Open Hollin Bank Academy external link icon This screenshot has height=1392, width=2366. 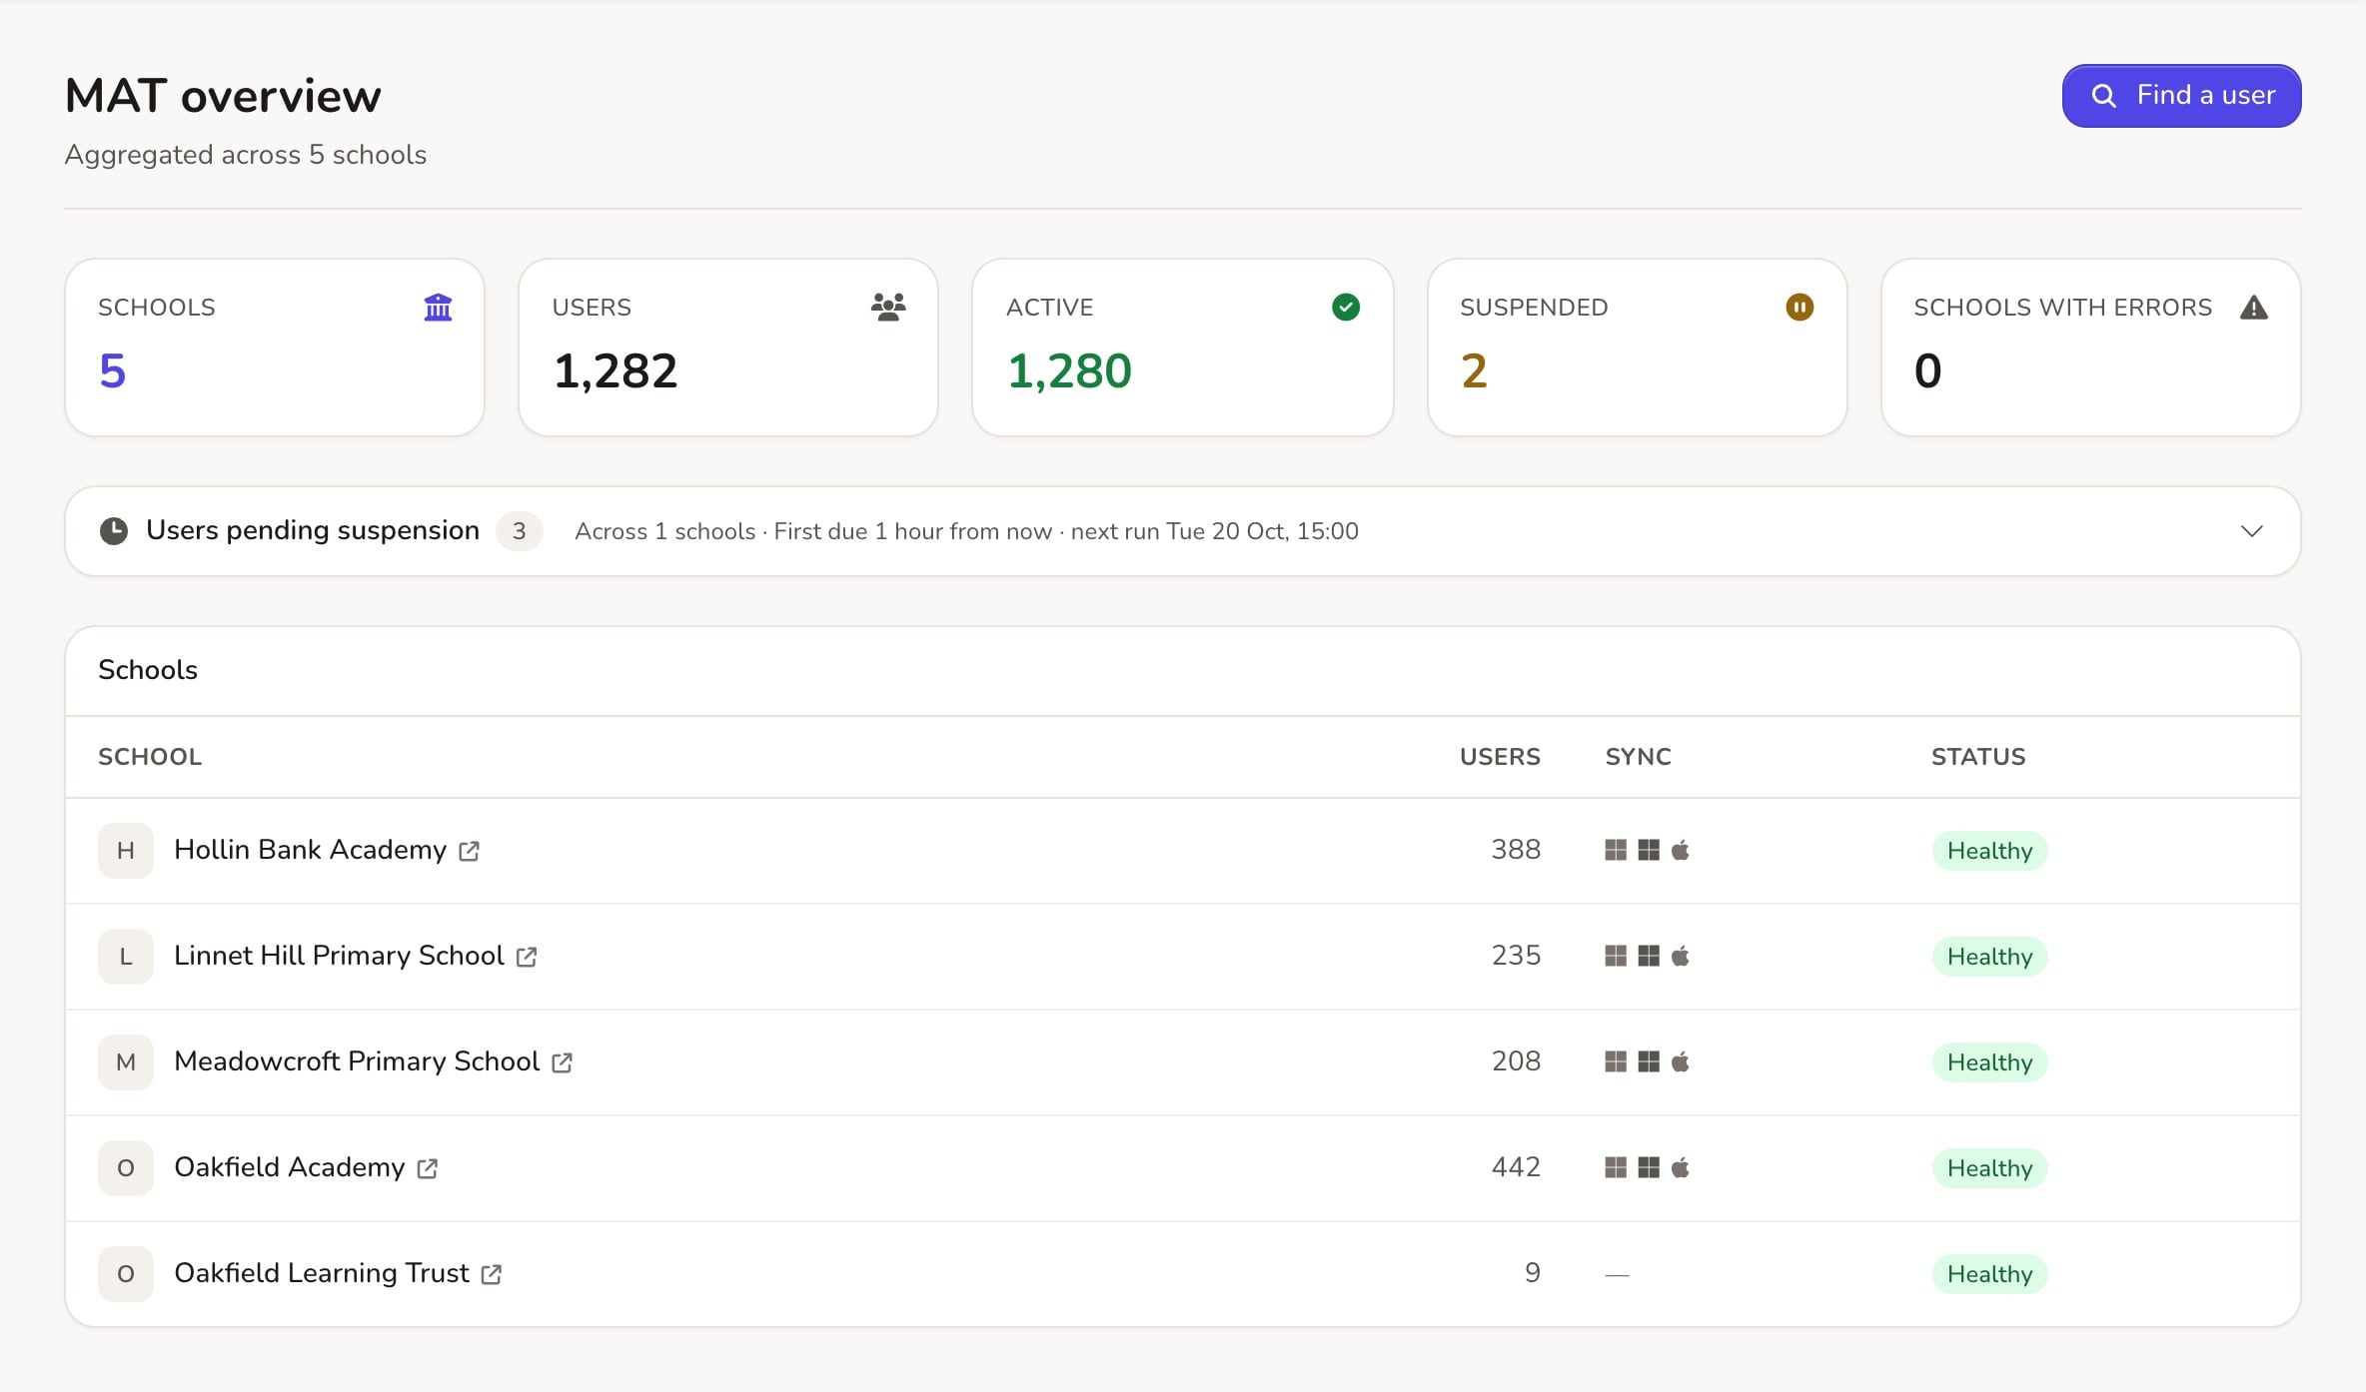point(469,851)
